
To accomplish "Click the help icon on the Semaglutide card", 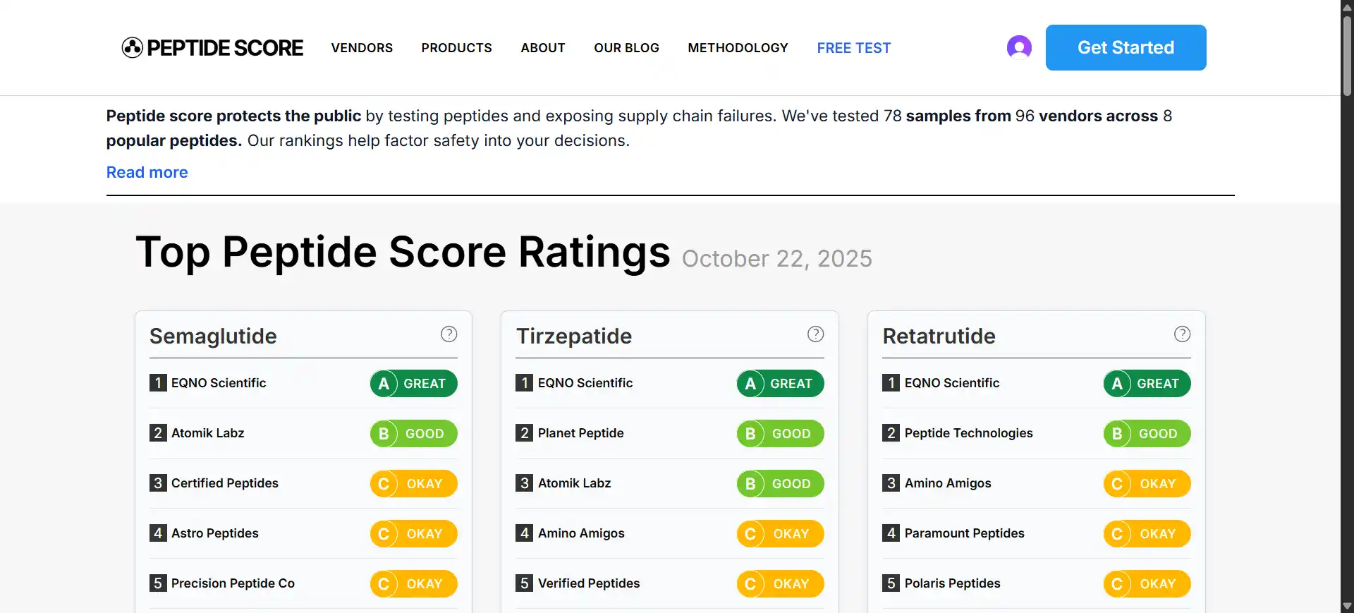I will [449, 334].
